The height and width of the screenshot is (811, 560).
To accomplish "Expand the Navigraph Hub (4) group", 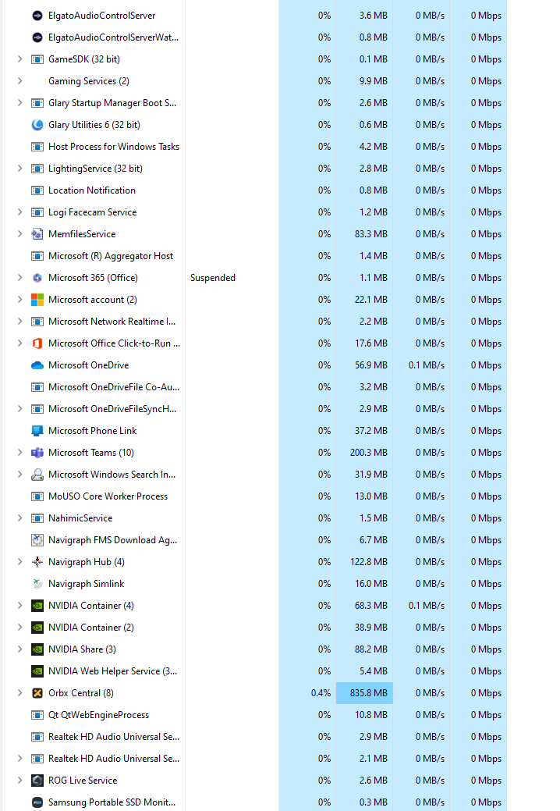I will (19, 562).
